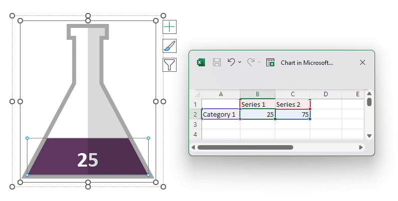Select the cell containing 25
The image size is (398, 201).
[x=257, y=114]
